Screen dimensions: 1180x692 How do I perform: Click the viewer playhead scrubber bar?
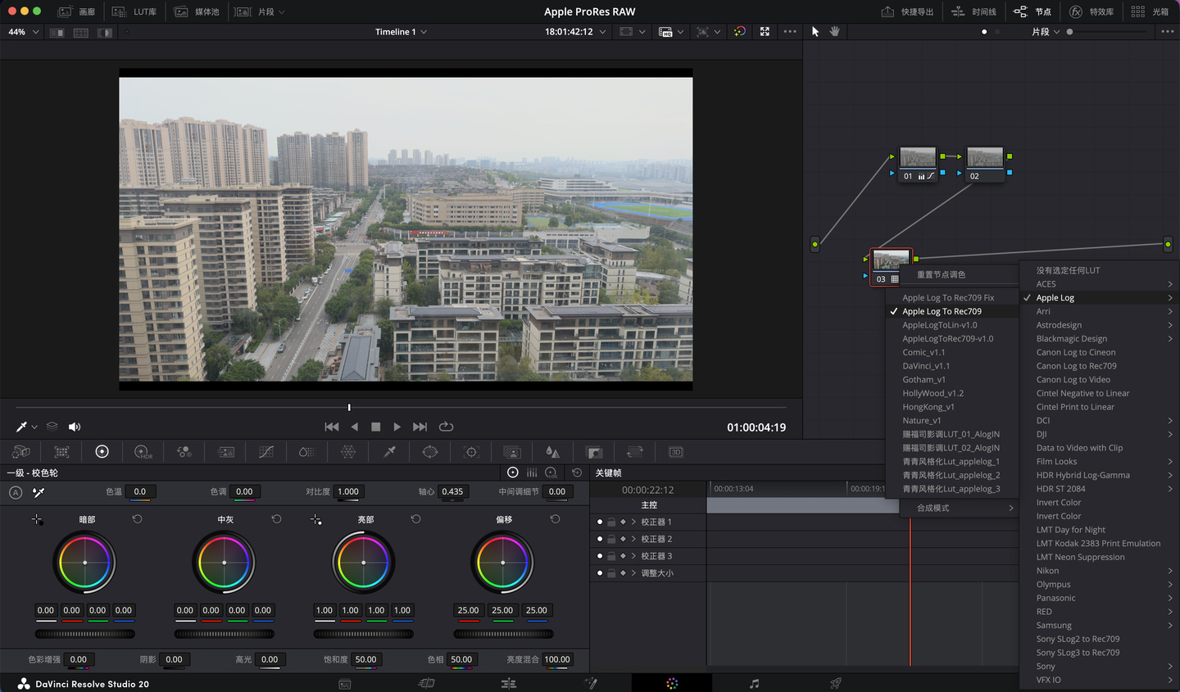click(349, 407)
